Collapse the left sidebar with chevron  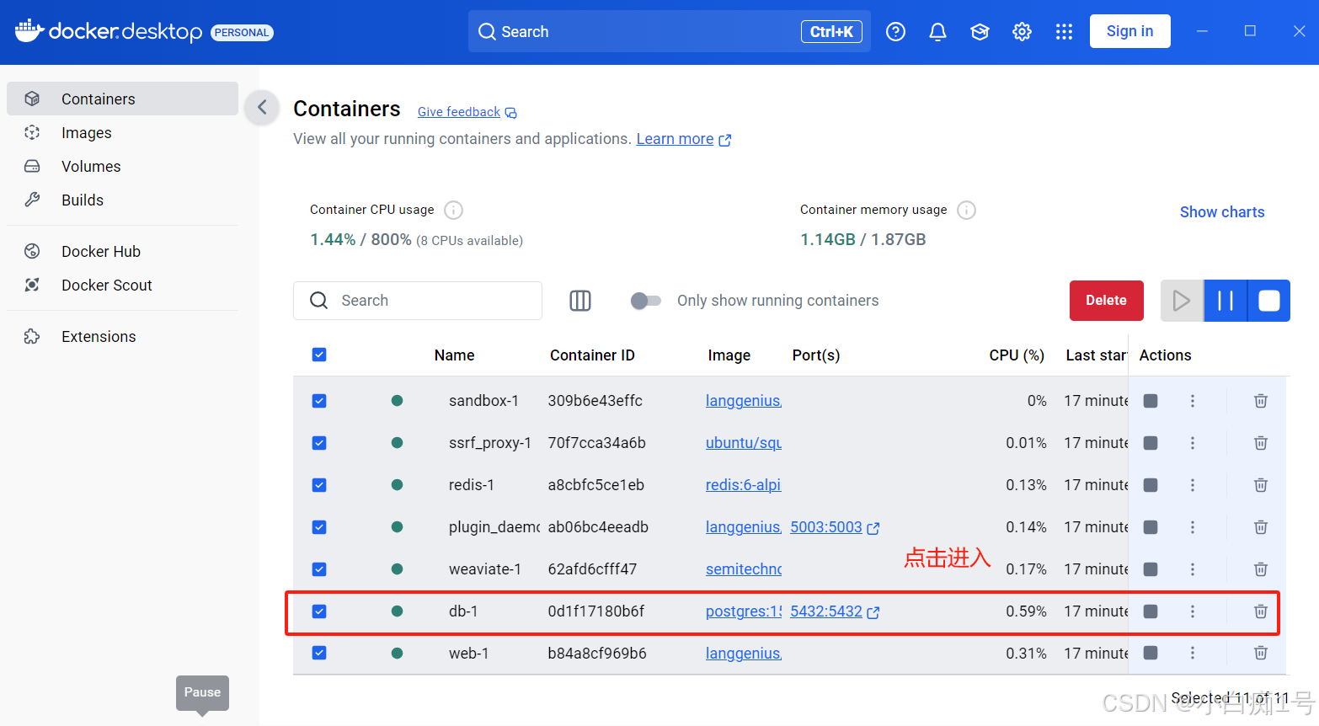tap(262, 107)
